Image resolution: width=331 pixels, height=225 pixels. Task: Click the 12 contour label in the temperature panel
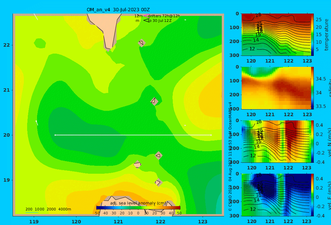(252, 49)
